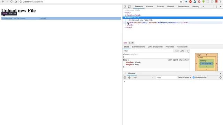Collapse the body element node
The height and width of the screenshot is (125, 223).
[x=125, y=18]
